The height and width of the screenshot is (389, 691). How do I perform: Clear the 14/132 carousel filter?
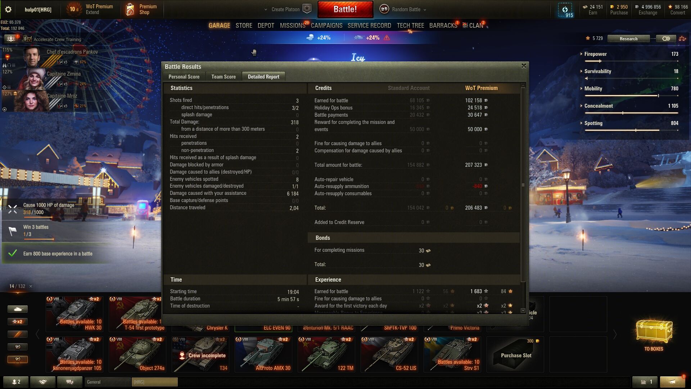point(31,286)
